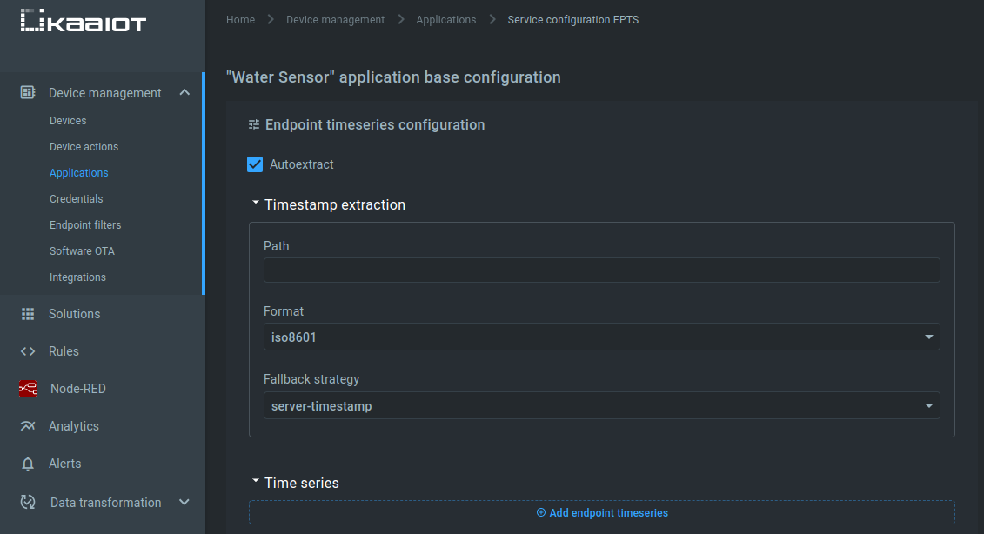
Task: Collapse the Time series section
Action: [256, 481]
